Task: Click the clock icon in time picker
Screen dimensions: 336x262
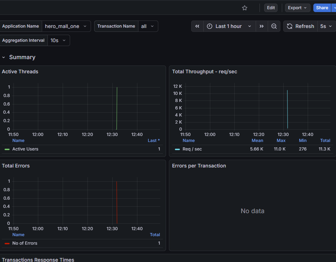Action: (210, 26)
